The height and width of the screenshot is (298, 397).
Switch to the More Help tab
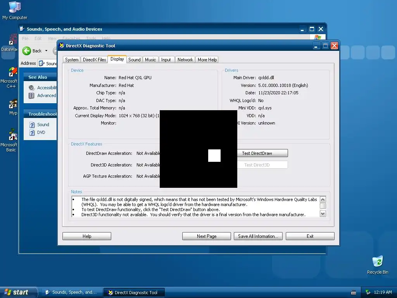pyautogui.click(x=207, y=59)
